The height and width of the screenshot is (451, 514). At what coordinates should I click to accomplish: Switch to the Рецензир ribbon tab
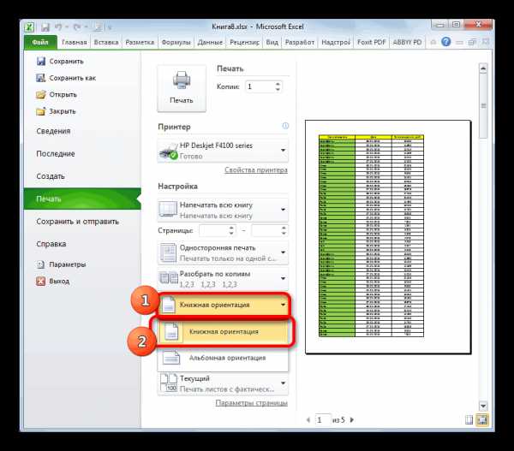244,42
